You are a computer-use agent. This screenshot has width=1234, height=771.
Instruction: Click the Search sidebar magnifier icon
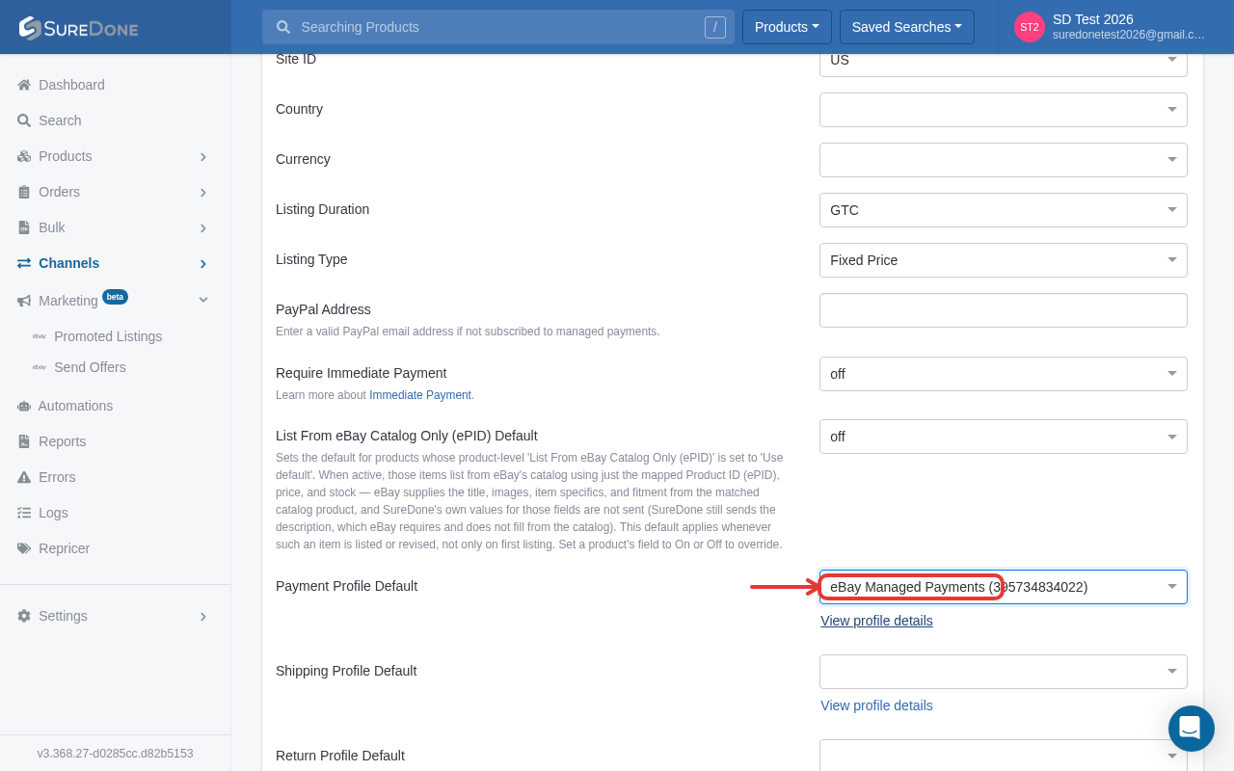[x=24, y=120]
